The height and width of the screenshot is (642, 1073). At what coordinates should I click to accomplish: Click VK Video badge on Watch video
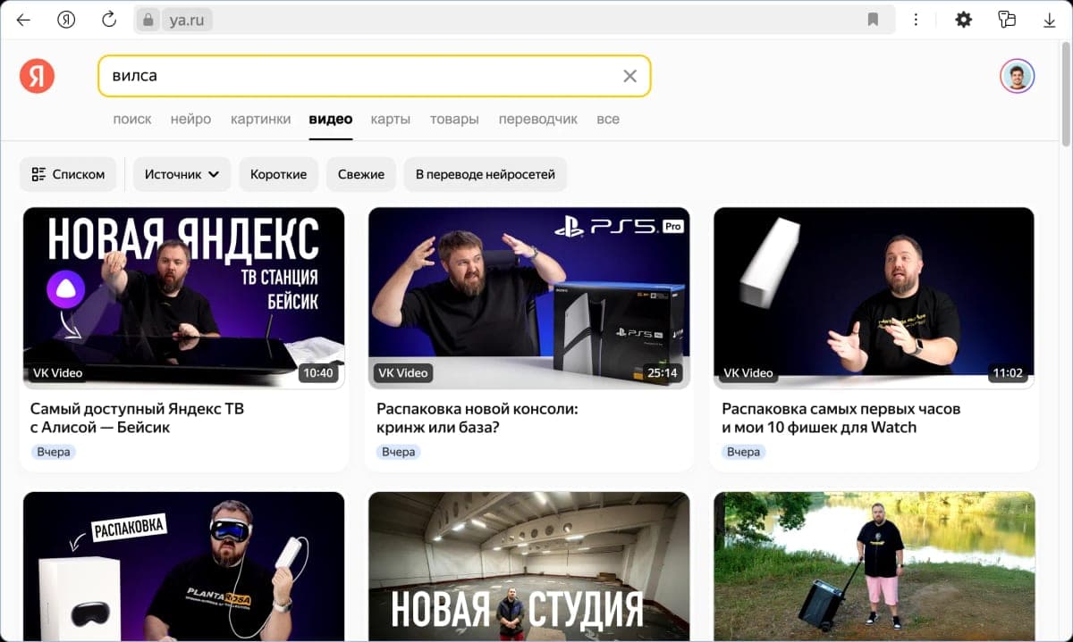click(x=748, y=372)
